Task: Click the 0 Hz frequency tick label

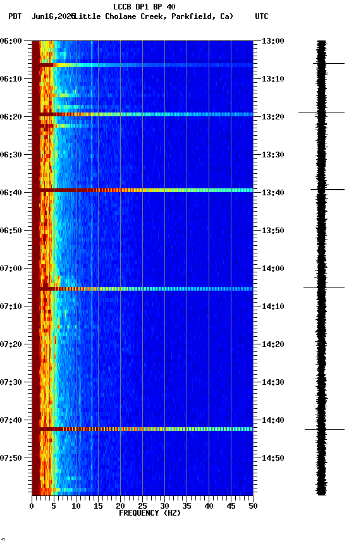Action: coord(32,506)
